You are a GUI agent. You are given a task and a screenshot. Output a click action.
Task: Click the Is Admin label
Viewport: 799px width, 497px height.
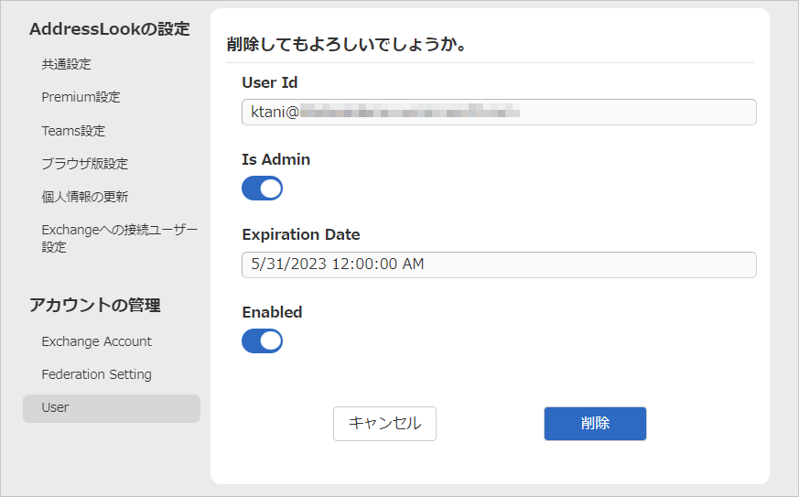coord(275,159)
